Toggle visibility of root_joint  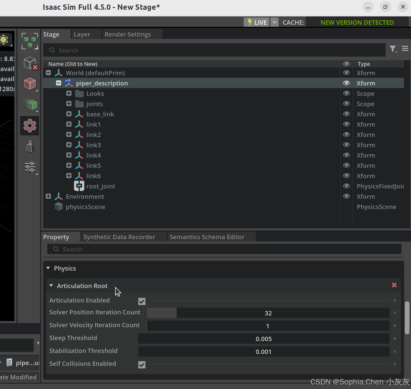point(346,186)
